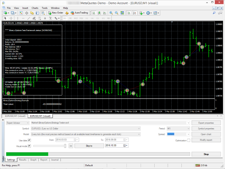This screenshot has height=169, width=225.
Task: Toggle the Strategy Tester toolbar icon
Action: click(x=43, y=13)
